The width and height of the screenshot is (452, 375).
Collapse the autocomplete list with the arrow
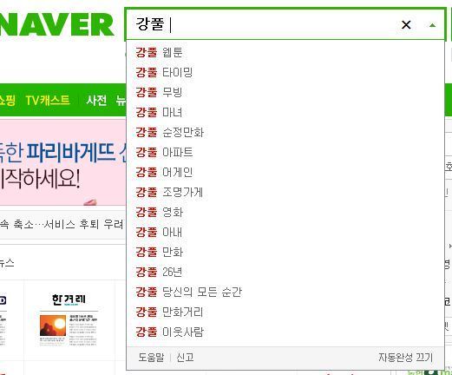[x=432, y=25]
